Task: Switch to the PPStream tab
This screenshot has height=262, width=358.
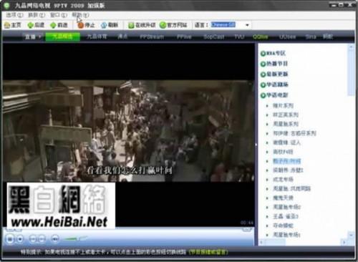Action: coord(152,37)
